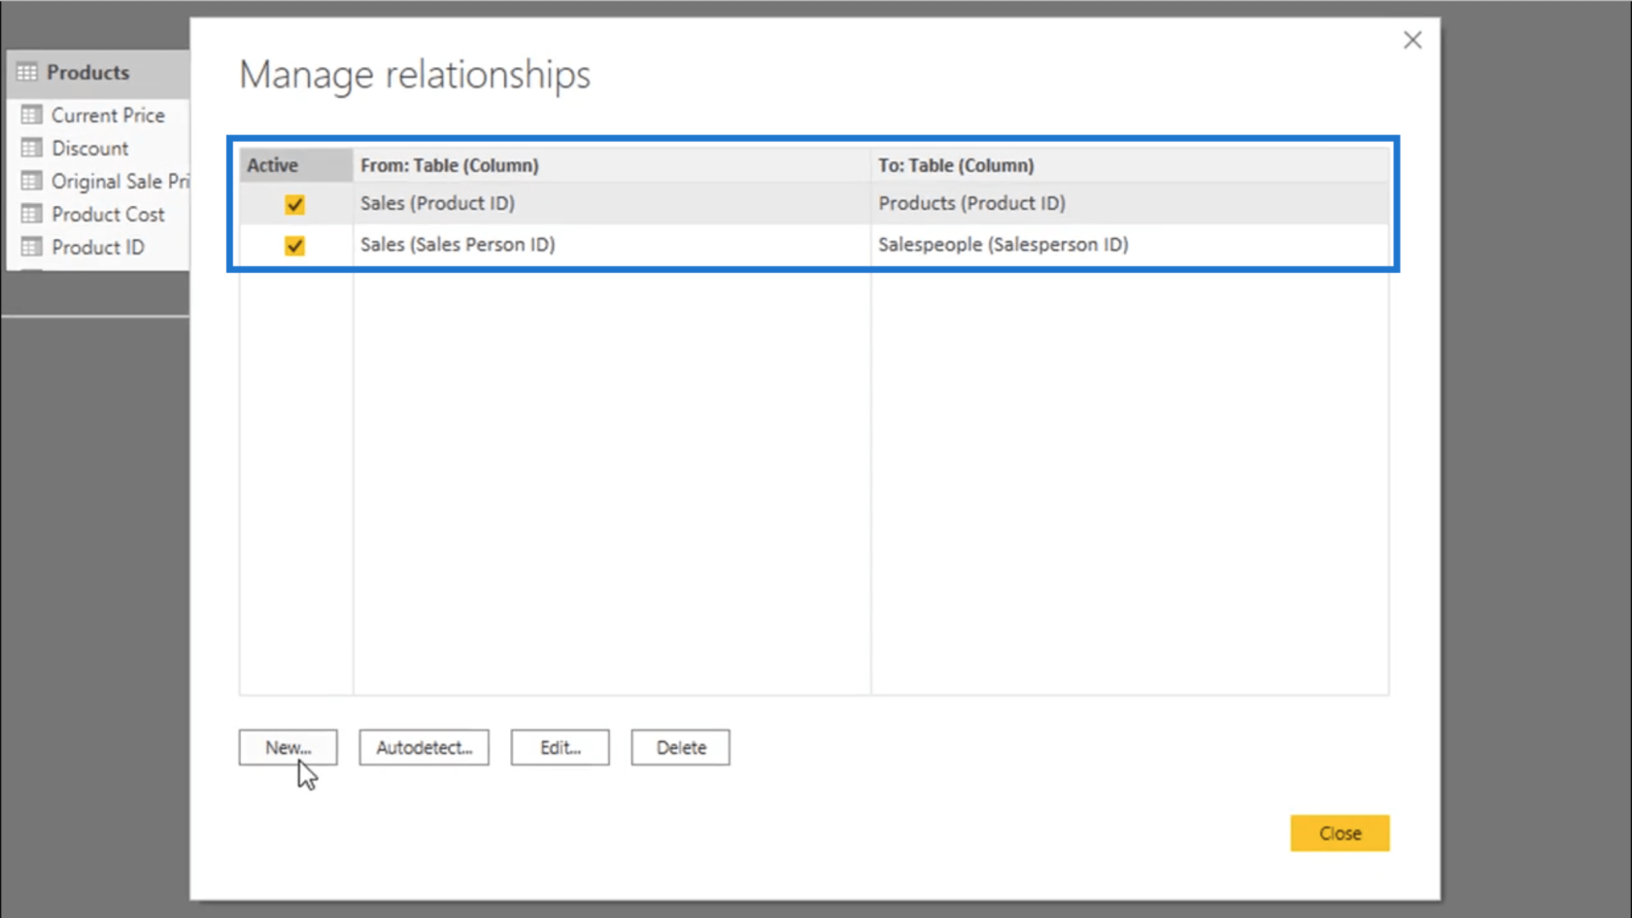Dismiss the dialog with the X icon

pyautogui.click(x=1412, y=40)
